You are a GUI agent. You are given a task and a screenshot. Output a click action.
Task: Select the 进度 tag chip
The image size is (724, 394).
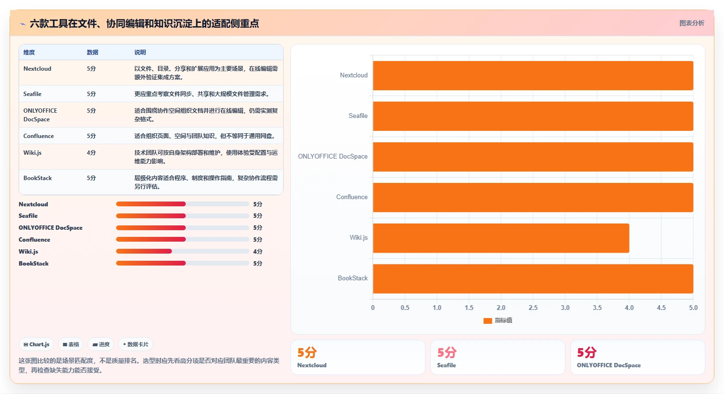(x=101, y=344)
